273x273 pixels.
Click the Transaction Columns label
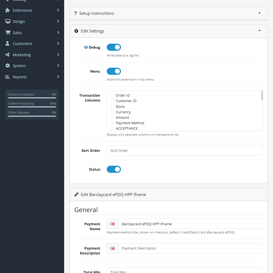[90, 98]
